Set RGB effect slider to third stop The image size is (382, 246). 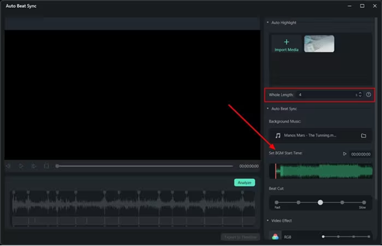coord(353,236)
